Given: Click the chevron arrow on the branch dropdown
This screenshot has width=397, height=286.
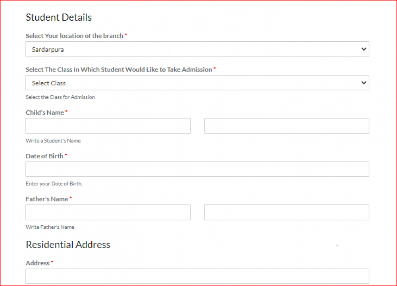Looking at the screenshot, I should point(363,50).
